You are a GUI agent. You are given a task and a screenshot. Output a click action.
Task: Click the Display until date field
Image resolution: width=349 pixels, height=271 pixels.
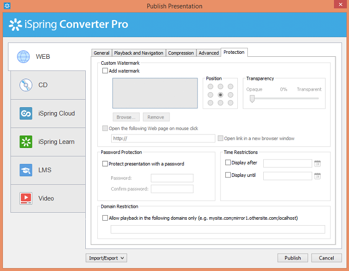288,176
